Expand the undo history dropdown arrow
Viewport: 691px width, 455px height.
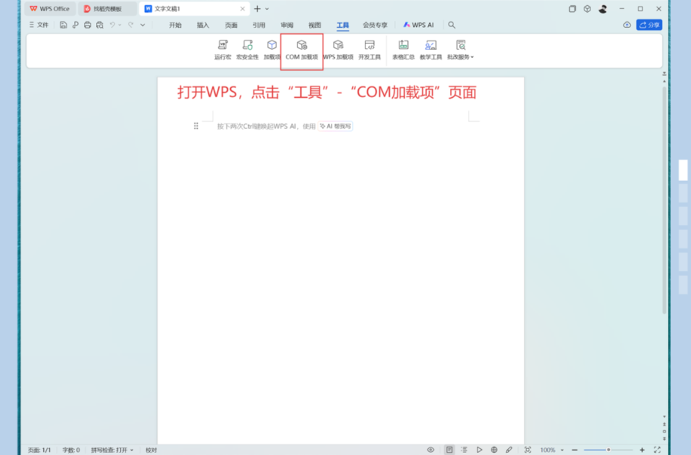pyautogui.click(x=120, y=25)
